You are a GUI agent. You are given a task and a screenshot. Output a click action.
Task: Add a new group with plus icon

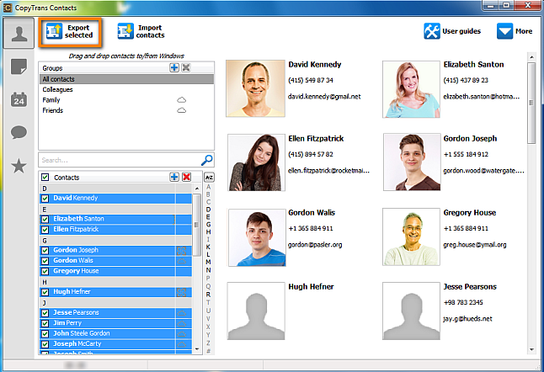pyautogui.click(x=174, y=67)
